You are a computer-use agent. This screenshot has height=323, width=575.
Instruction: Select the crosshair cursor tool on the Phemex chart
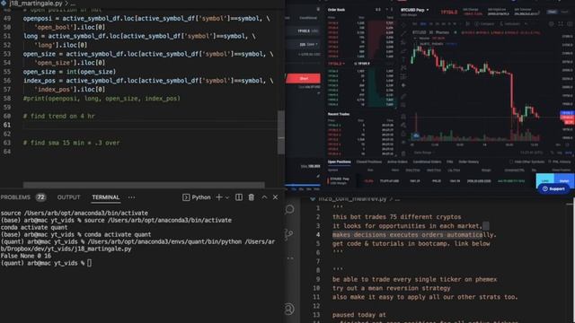[403, 25]
